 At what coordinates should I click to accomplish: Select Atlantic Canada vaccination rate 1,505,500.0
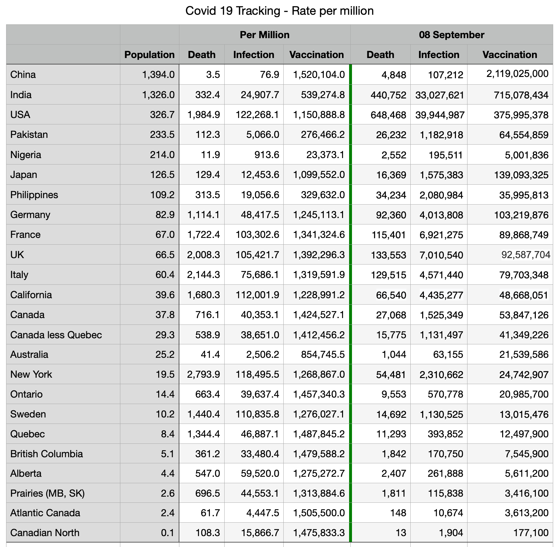point(319,513)
